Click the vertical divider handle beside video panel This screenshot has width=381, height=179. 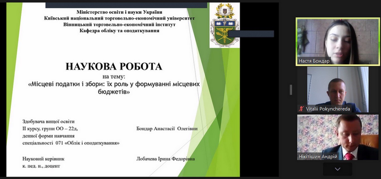pyautogui.click(x=291, y=90)
